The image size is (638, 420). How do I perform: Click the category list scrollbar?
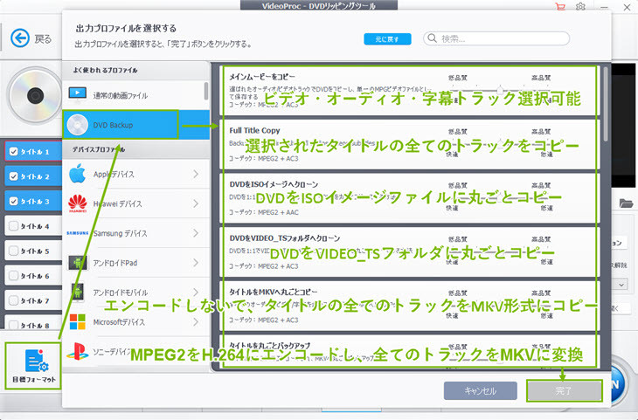click(x=206, y=91)
